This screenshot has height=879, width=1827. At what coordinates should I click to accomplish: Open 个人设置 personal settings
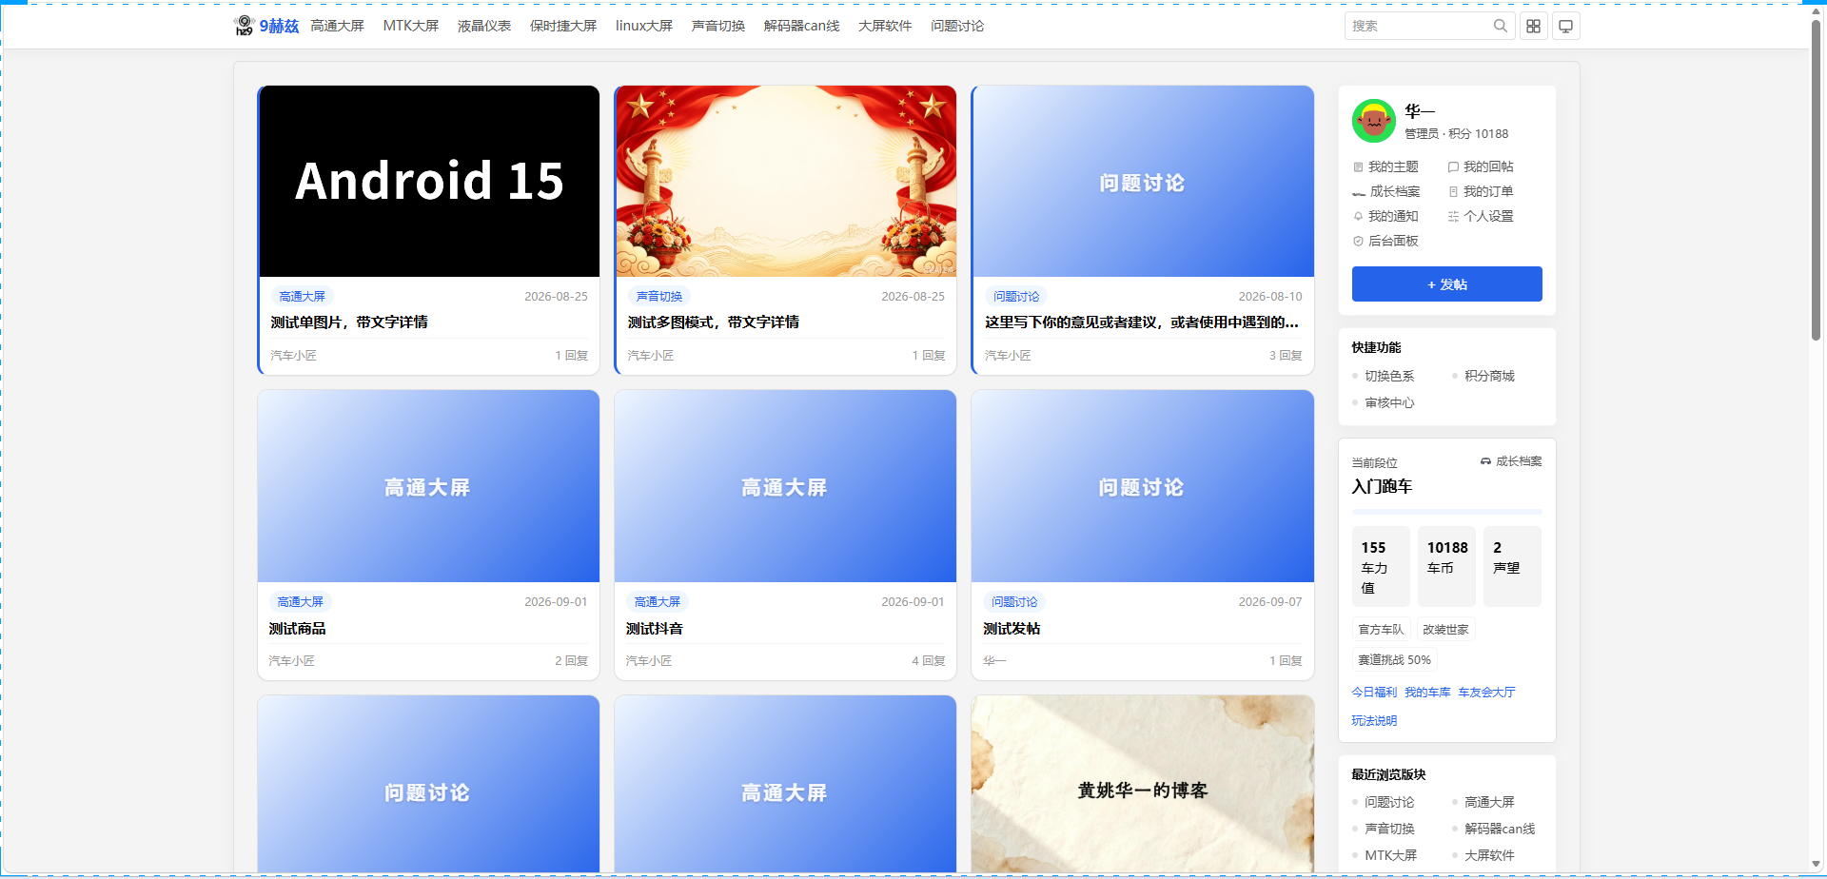(x=1481, y=216)
